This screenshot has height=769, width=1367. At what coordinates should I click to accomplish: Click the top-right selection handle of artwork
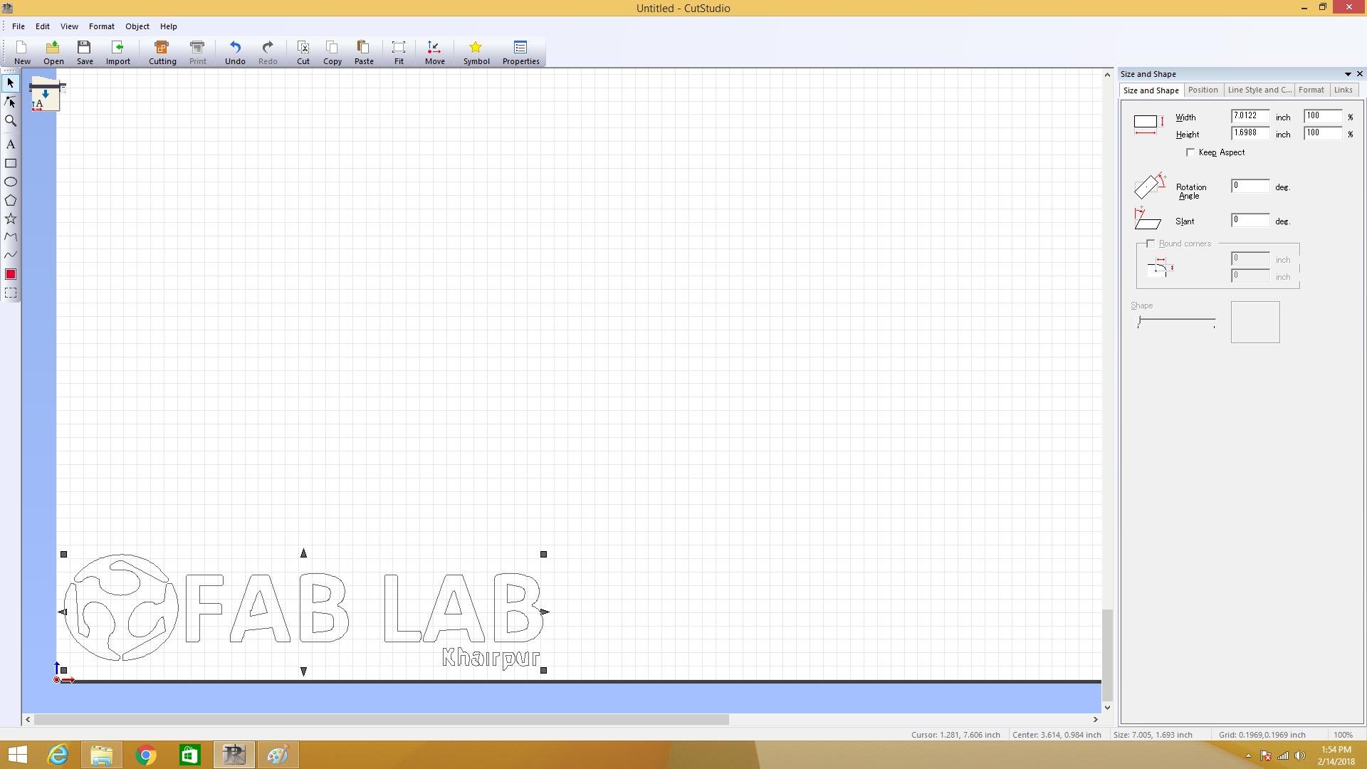543,554
